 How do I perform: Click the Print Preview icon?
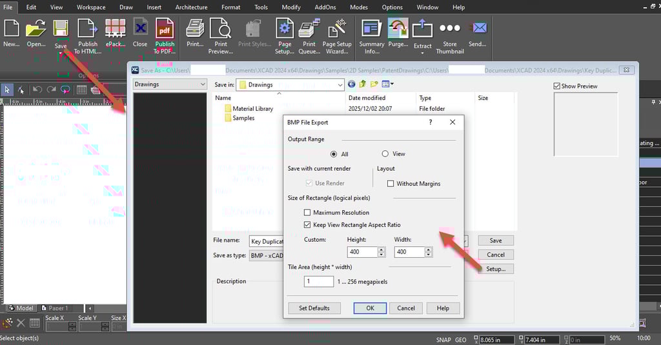pos(221,28)
